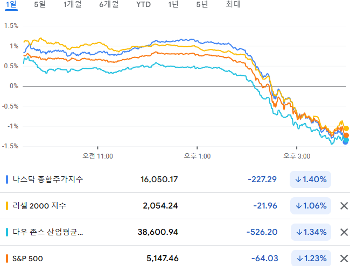Click the 나스닥 blue color marker
Image resolution: width=350 pixels, height=266 pixels.
(x=7, y=179)
